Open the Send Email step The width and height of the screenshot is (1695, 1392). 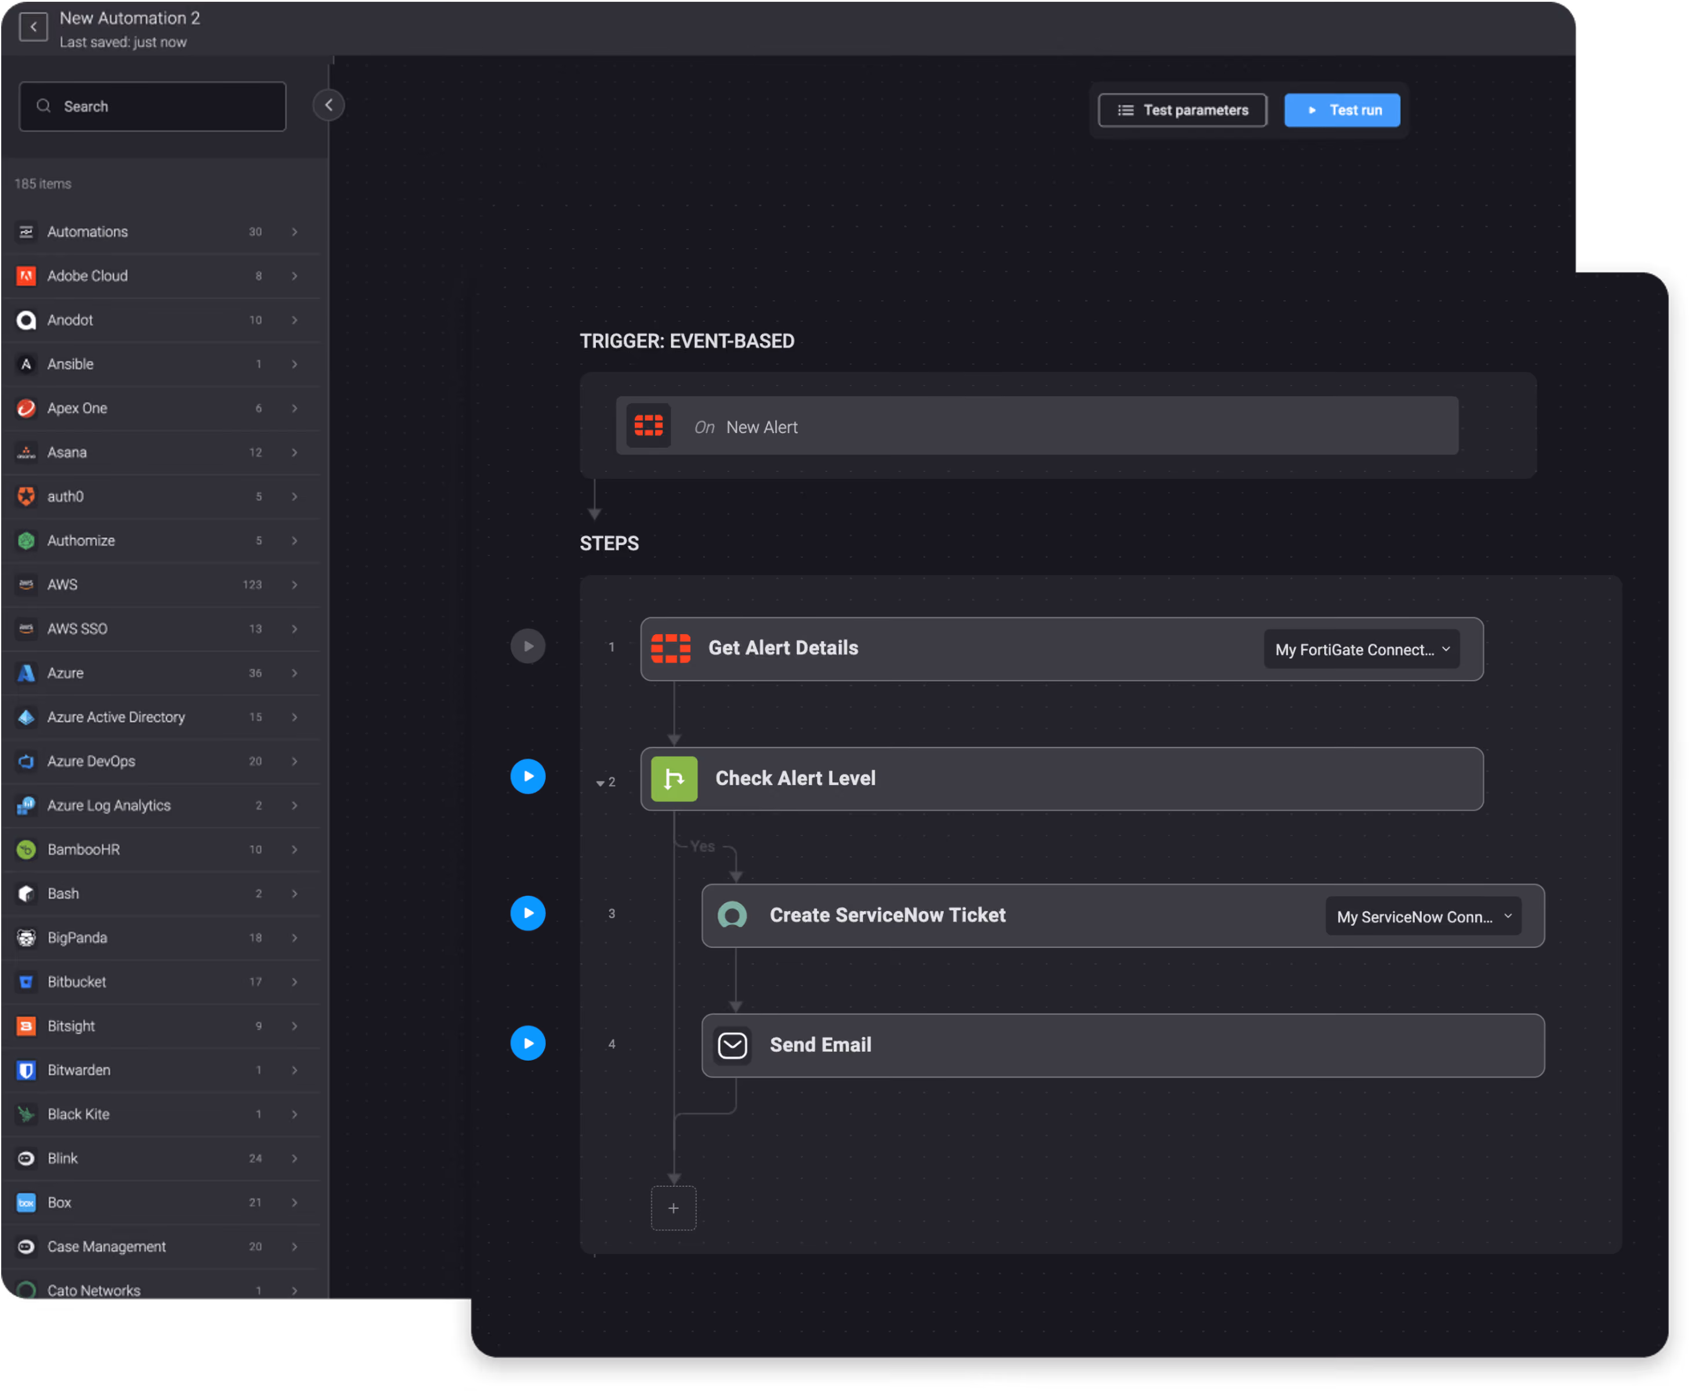[x=1123, y=1046]
